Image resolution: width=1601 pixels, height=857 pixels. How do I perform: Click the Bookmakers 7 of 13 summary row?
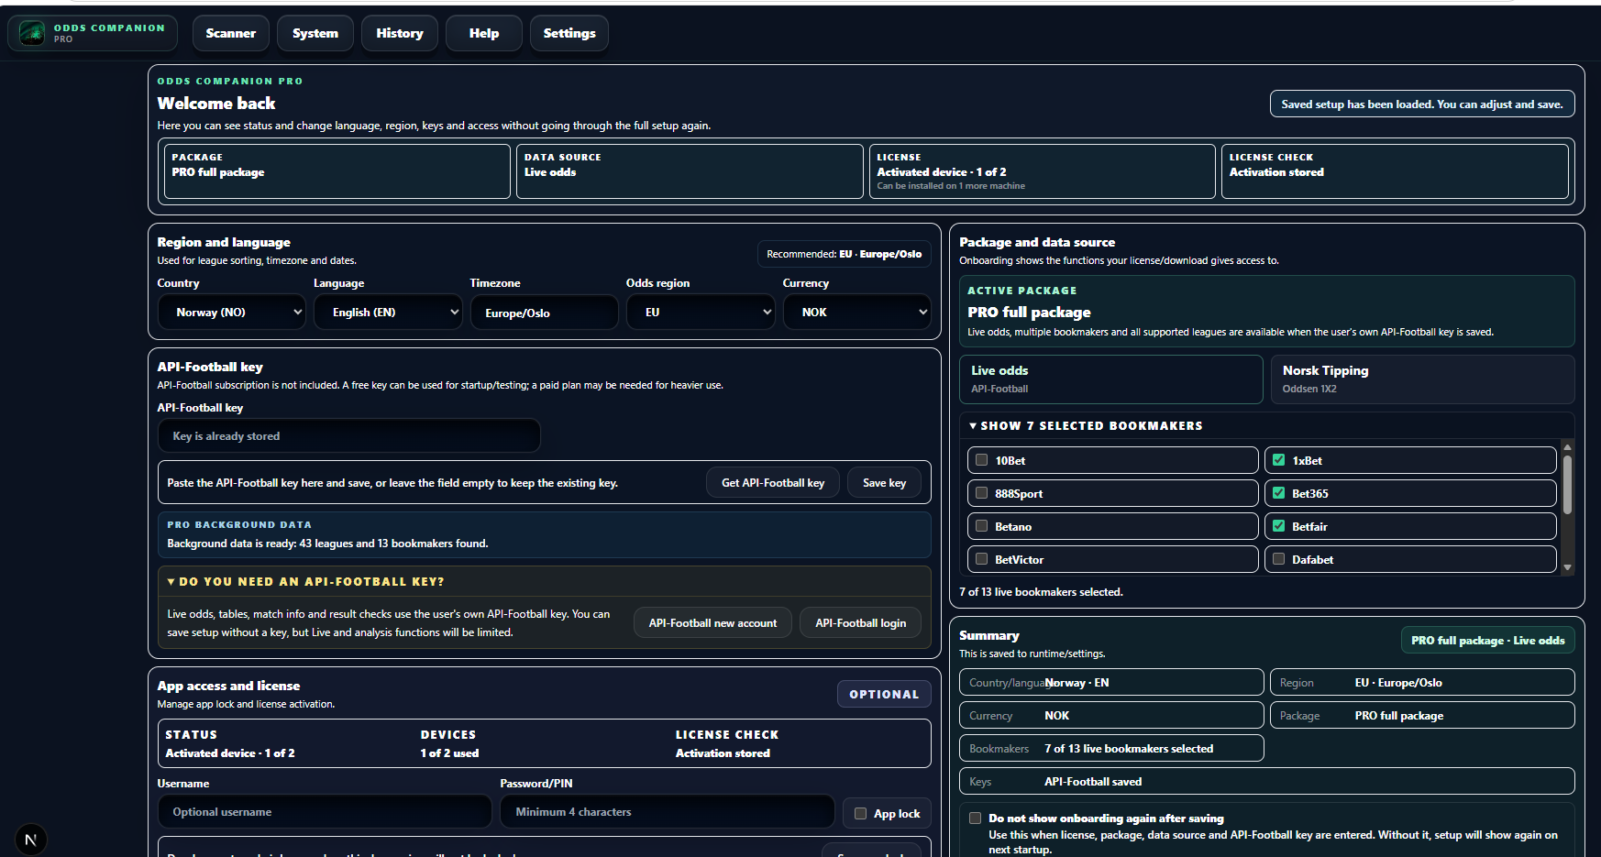[1111, 749]
